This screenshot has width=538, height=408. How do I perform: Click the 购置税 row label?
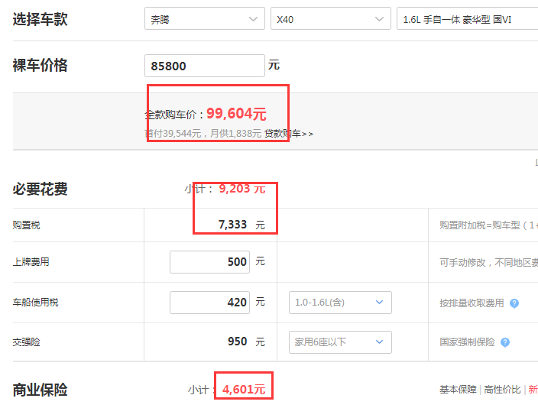[27, 225]
